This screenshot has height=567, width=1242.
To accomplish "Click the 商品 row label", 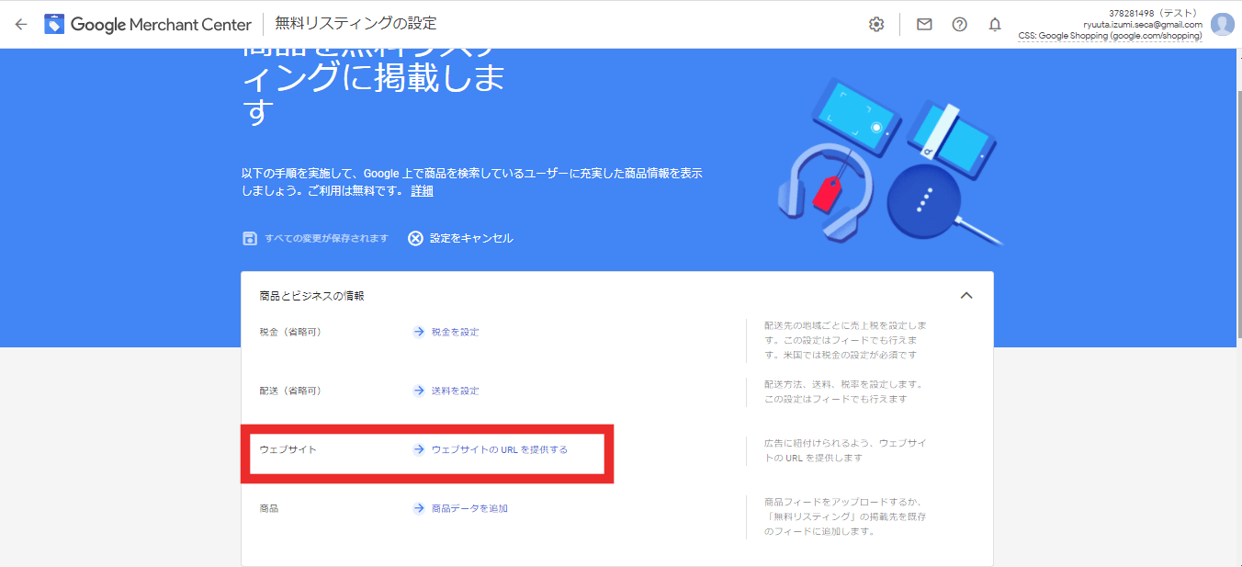I will tap(268, 508).
